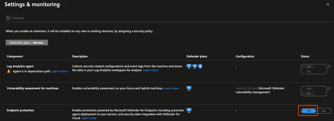334x121 pixels.
Task: Click the Defenders plans: Servers filter
Action: (27, 42)
